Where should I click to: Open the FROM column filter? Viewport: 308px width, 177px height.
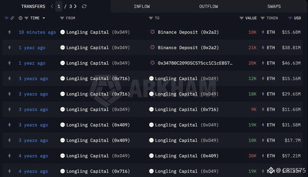point(62,18)
